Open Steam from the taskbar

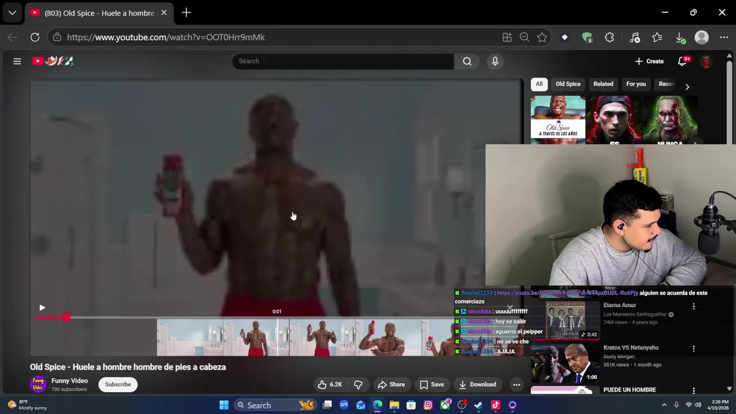pyautogui.click(x=478, y=405)
